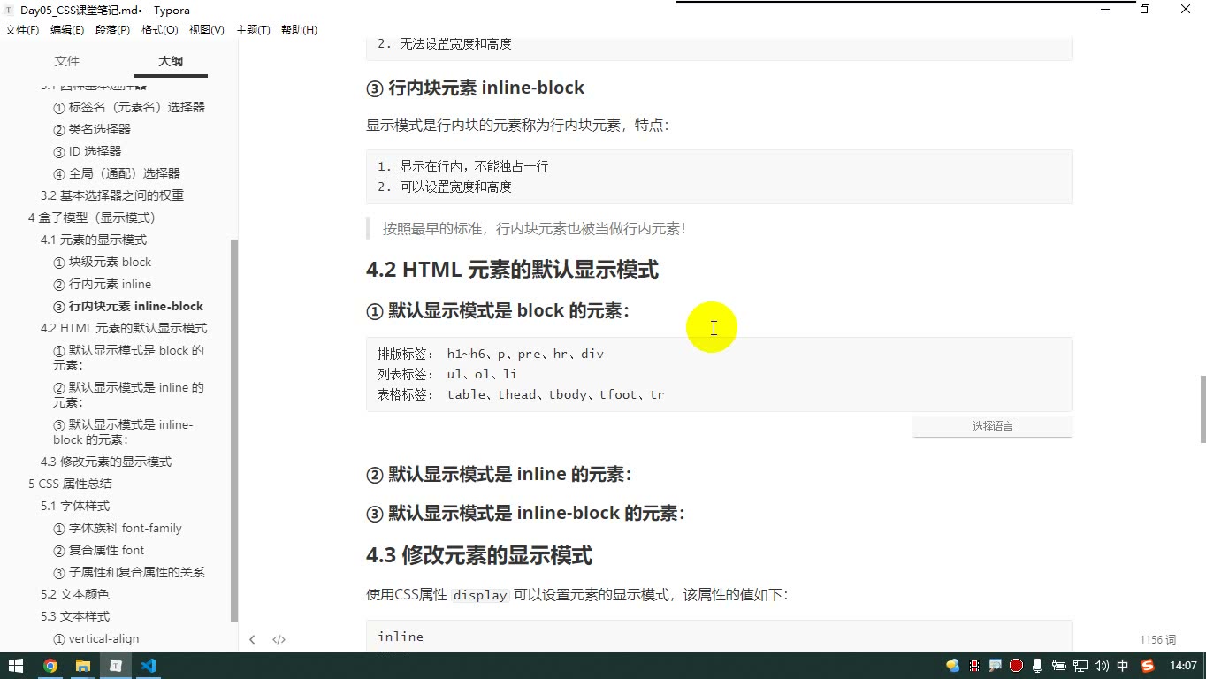The height and width of the screenshot is (679, 1206).
Task: Go to 5 CSS 属性总结 in outline
Action: tap(70, 484)
